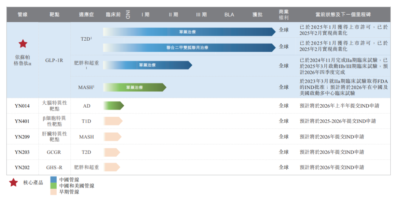Image resolution: width=395 pixels, height=198 pixels.
Task: Click the YN203 pipeline name
Action: coord(22,152)
